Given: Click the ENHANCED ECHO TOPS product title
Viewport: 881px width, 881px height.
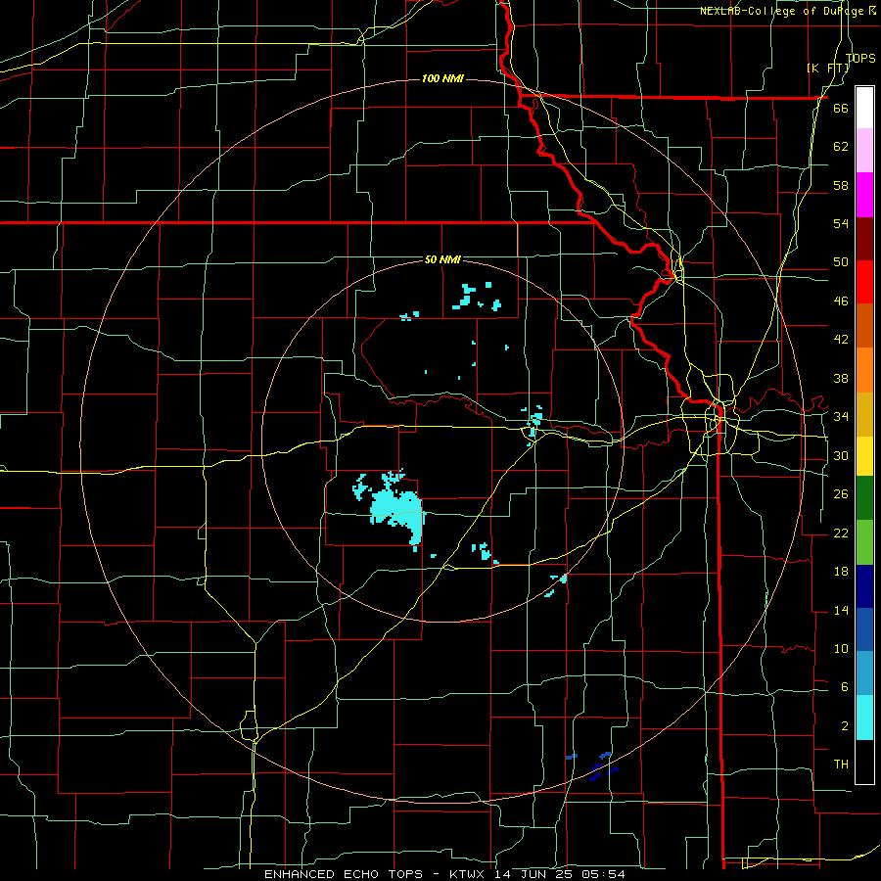Looking at the screenshot, I should click(344, 874).
